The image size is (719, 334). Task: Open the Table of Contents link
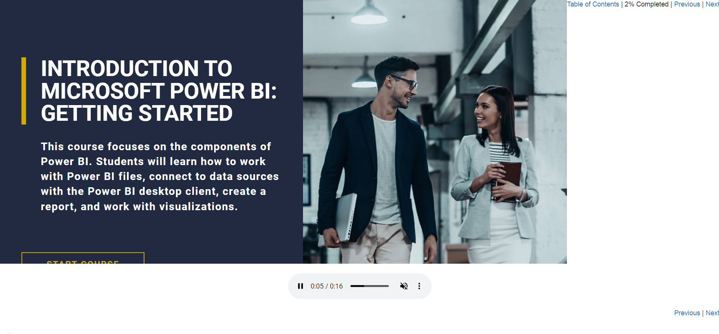(x=593, y=4)
